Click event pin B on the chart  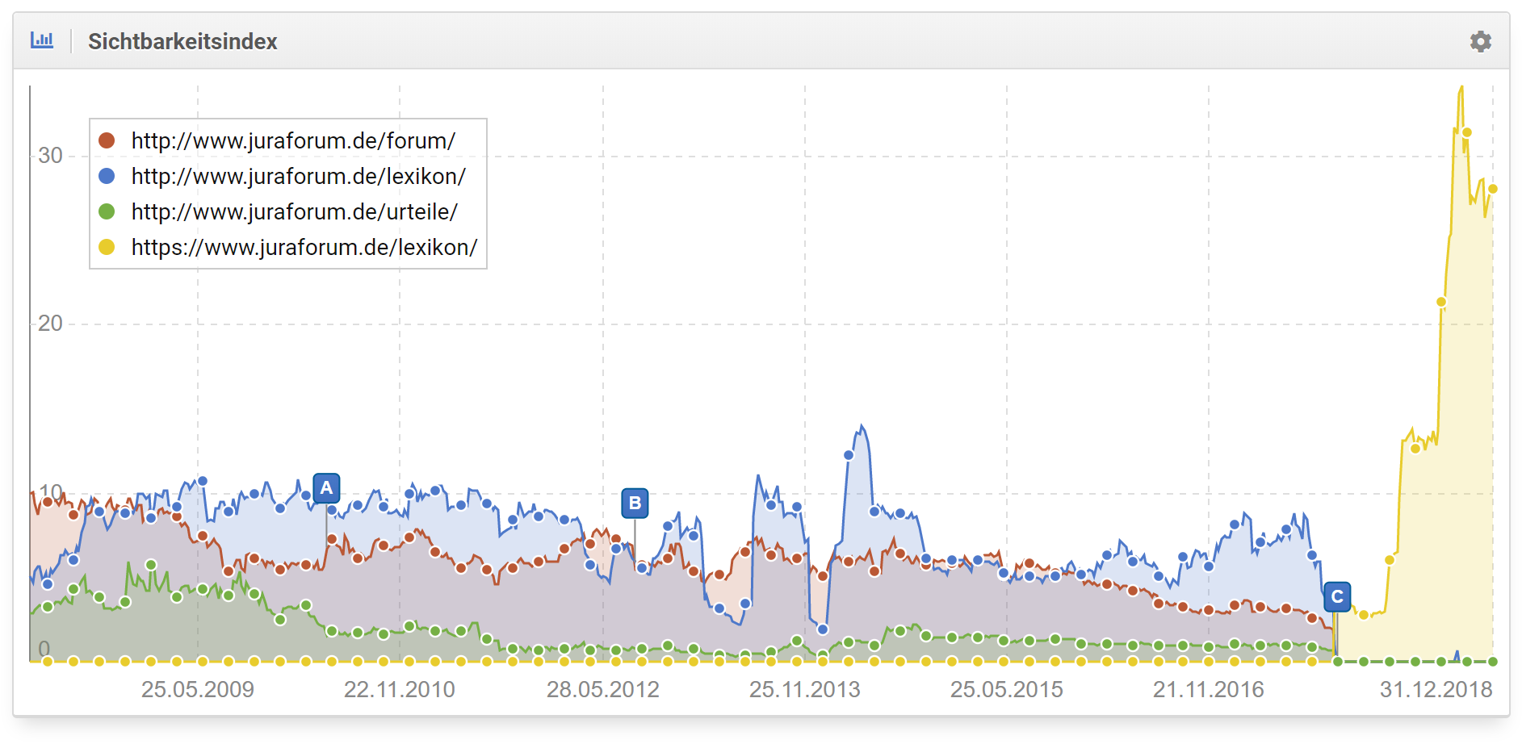pyautogui.click(x=635, y=504)
